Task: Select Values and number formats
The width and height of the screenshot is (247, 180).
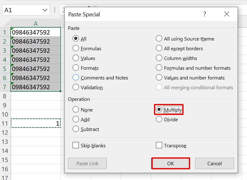Action: coord(159,78)
